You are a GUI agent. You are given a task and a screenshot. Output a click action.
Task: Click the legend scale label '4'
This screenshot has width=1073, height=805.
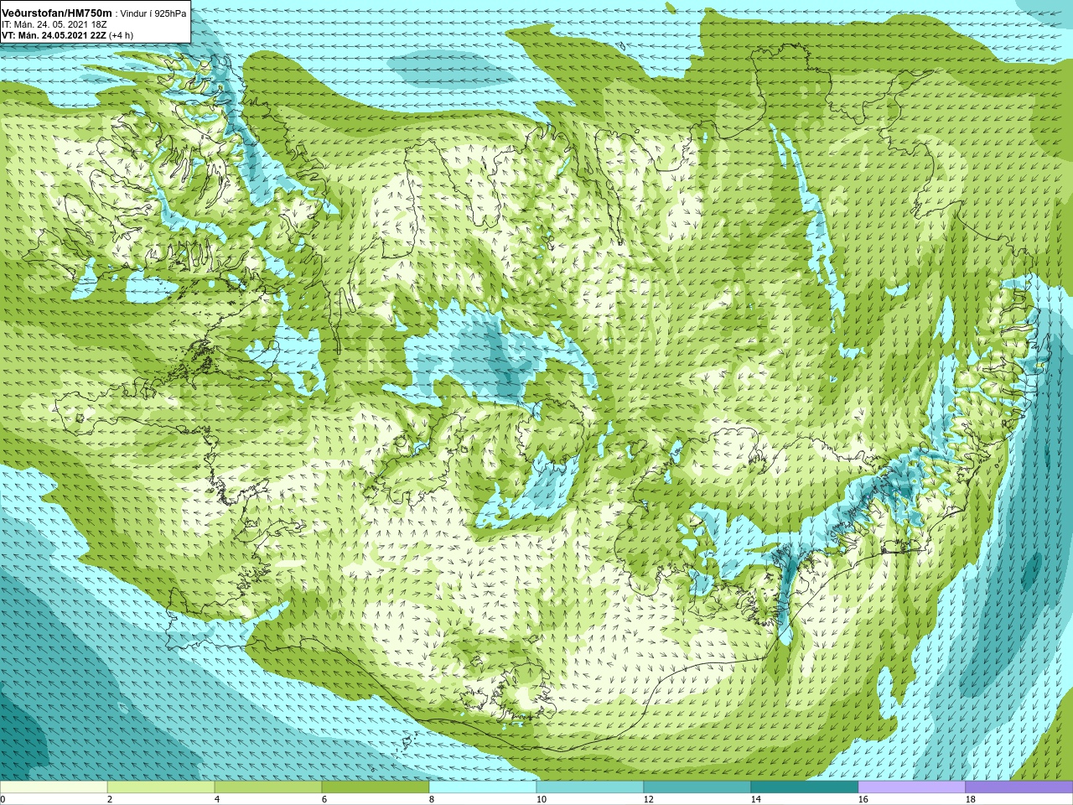pyautogui.click(x=217, y=799)
